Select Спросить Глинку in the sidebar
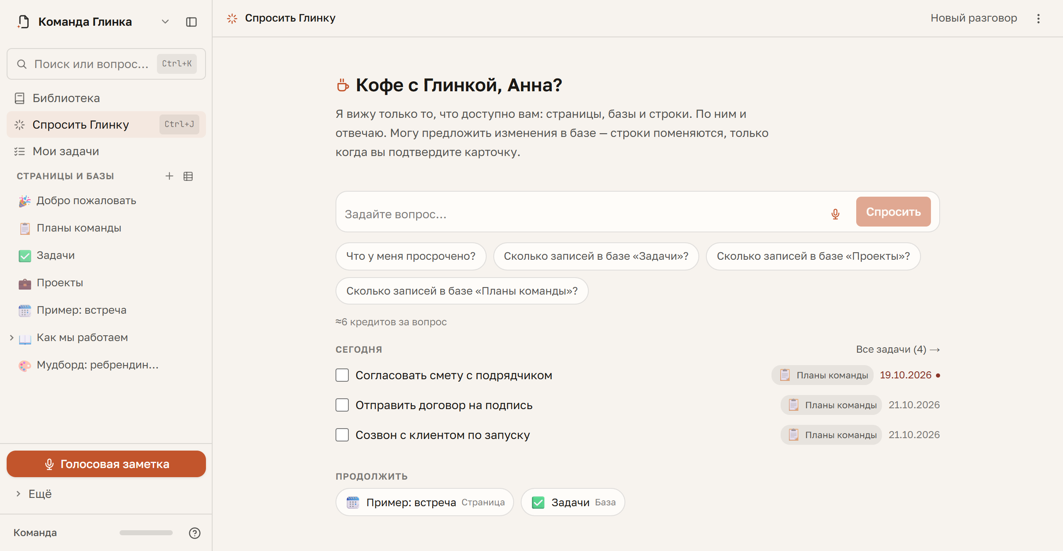1063x551 pixels. point(106,124)
